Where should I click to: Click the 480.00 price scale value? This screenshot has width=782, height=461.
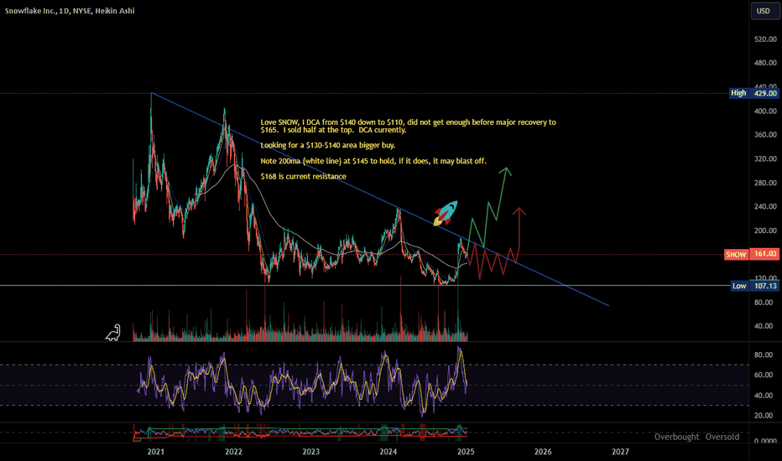pyautogui.click(x=765, y=63)
